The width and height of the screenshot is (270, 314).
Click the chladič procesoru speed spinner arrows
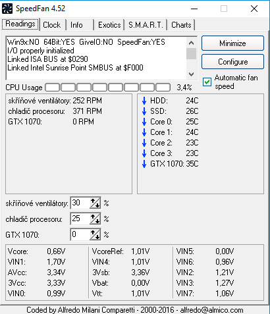(x=95, y=219)
